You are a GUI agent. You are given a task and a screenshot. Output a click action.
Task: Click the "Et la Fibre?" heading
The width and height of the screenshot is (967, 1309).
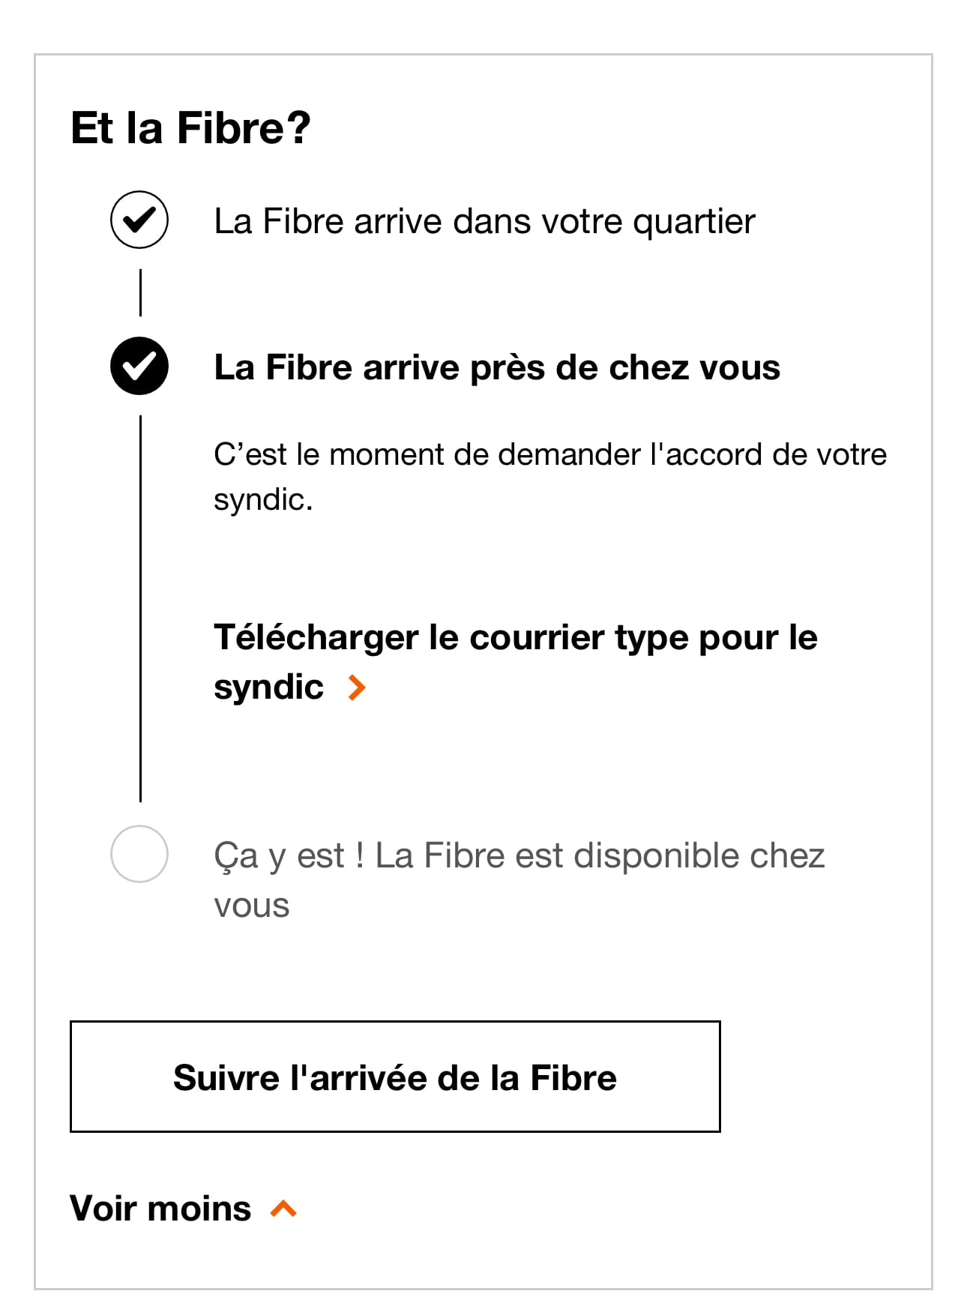point(190,127)
